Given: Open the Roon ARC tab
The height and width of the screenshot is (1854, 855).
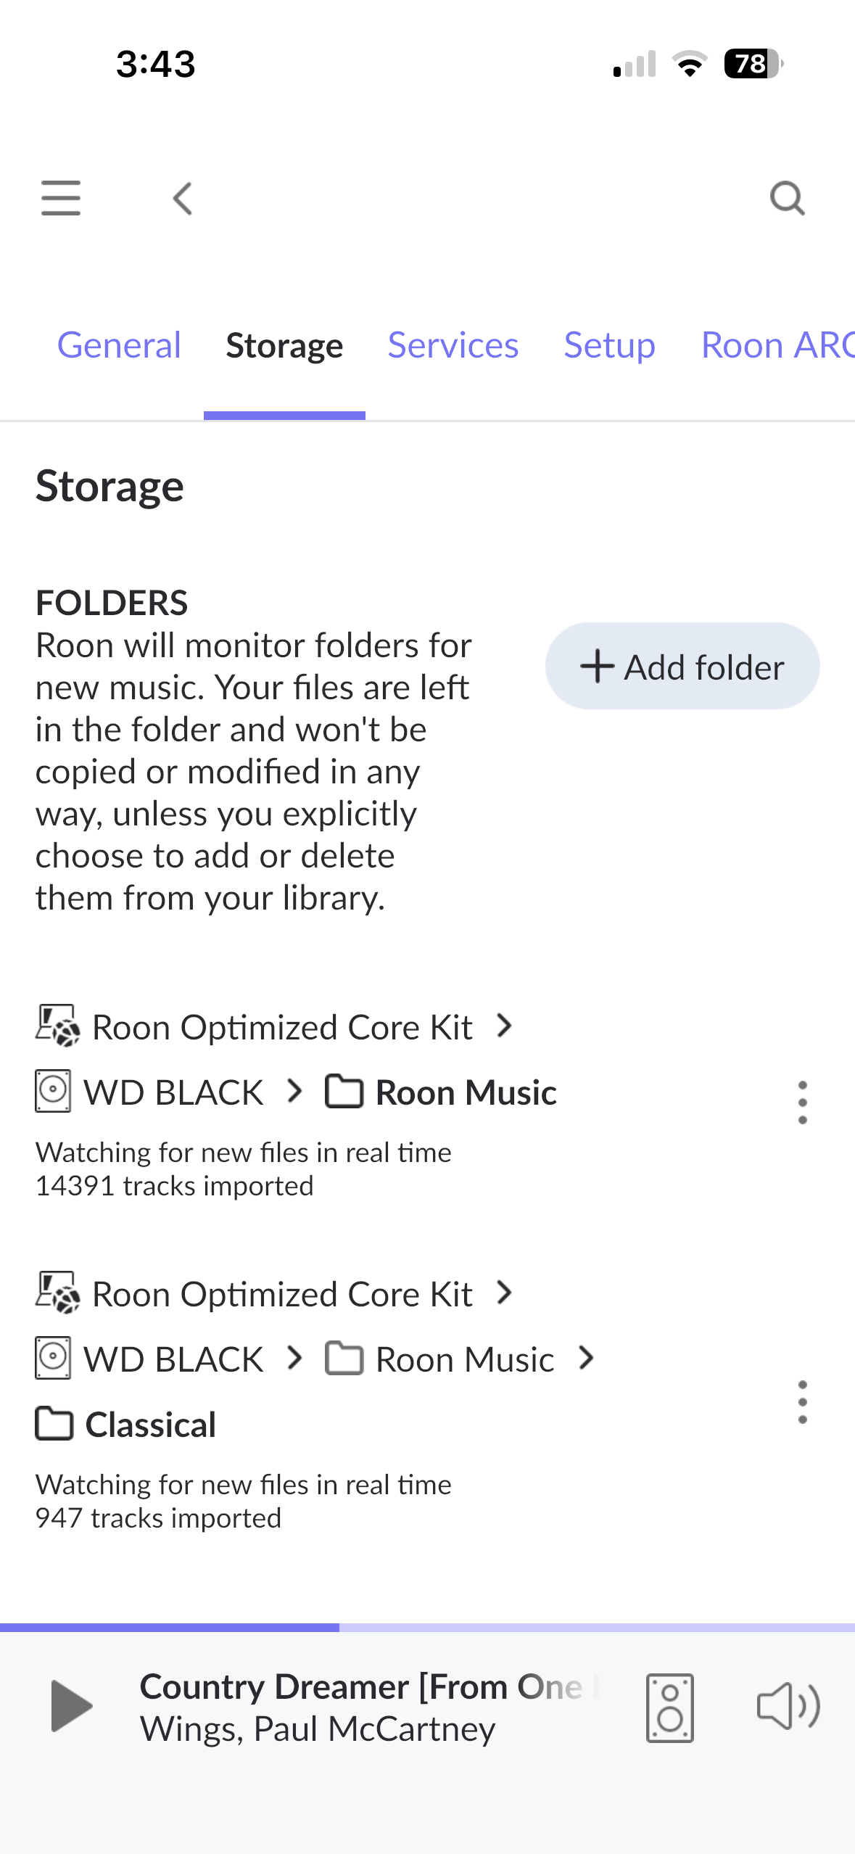Looking at the screenshot, I should (777, 345).
